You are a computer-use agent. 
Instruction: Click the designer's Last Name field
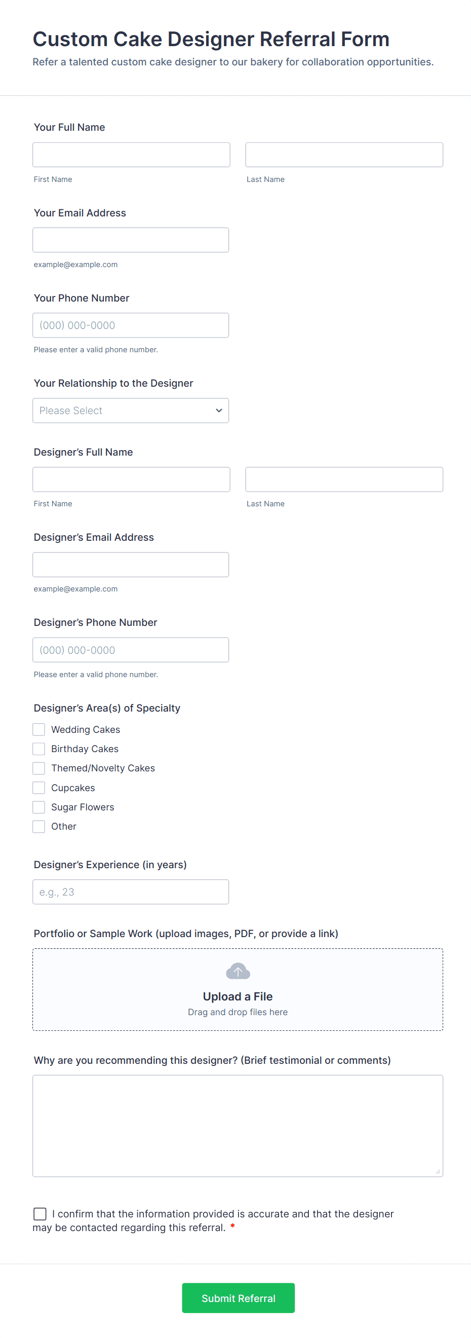pyautogui.click(x=344, y=479)
